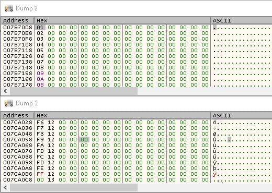Viewport: 272px width, 193px height.
Task: Click the Dump 2 tab icon
Action: click(9, 8)
